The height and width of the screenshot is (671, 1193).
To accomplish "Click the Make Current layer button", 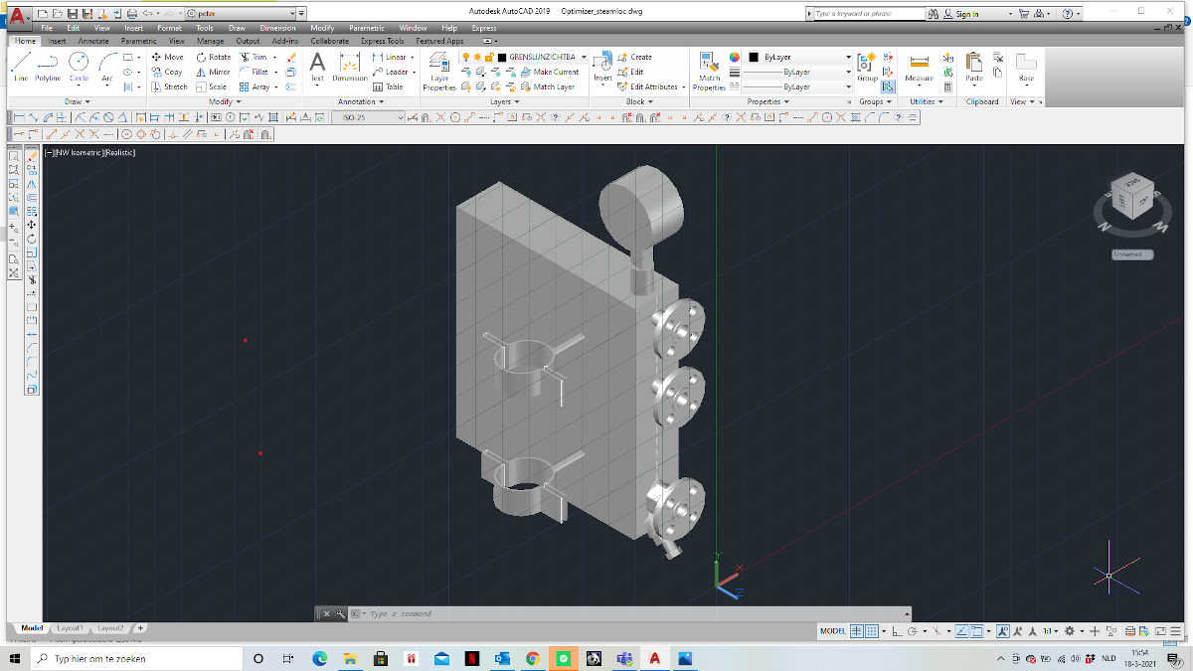I will tap(549, 72).
